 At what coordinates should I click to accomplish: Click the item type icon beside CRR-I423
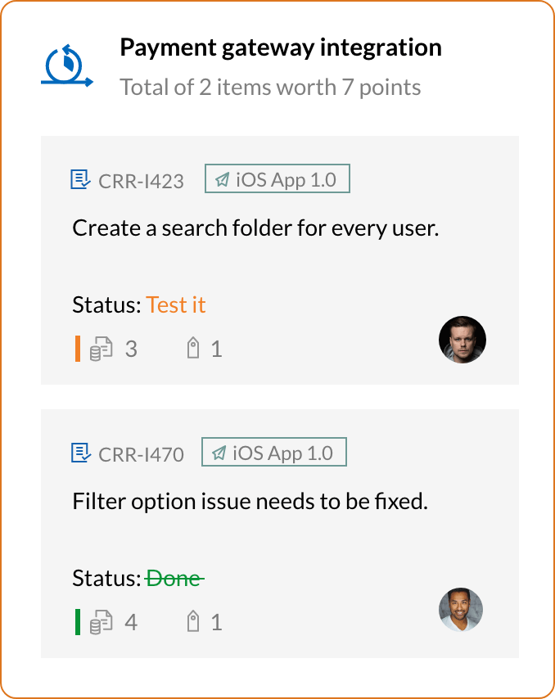coord(80,180)
